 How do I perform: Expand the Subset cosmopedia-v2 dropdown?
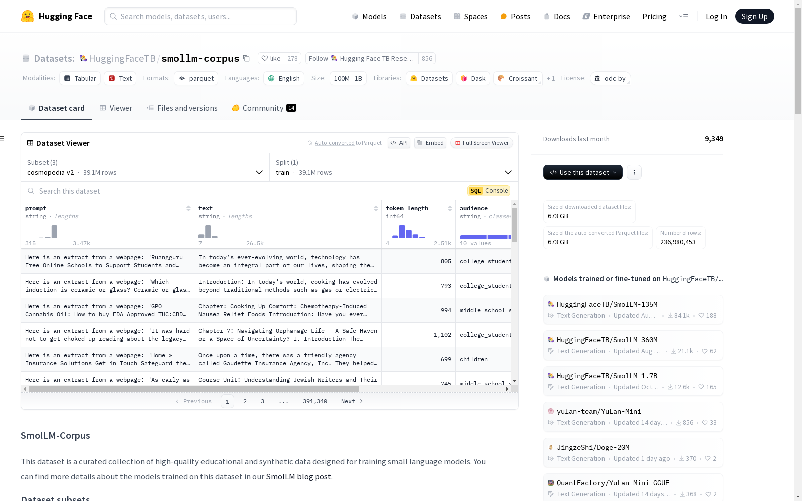tap(145, 167)
